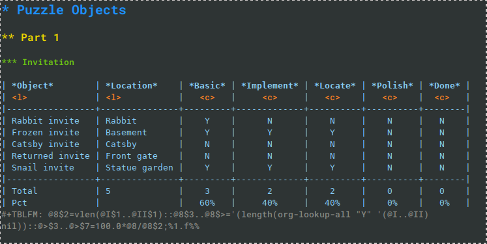Select the 60% Basic percentage cell
The width and height of the screenshot is (487, 244).
[x=207, y=203]
